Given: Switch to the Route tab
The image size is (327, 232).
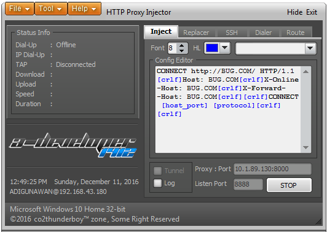Looking at the screenshot, I should tap(295, 33).
